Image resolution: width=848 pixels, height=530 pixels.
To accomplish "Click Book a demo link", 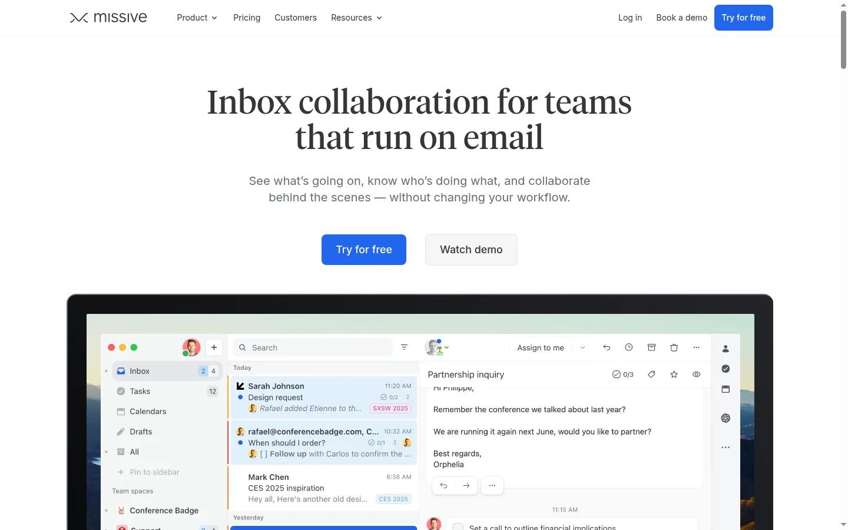I will [682, 18].
